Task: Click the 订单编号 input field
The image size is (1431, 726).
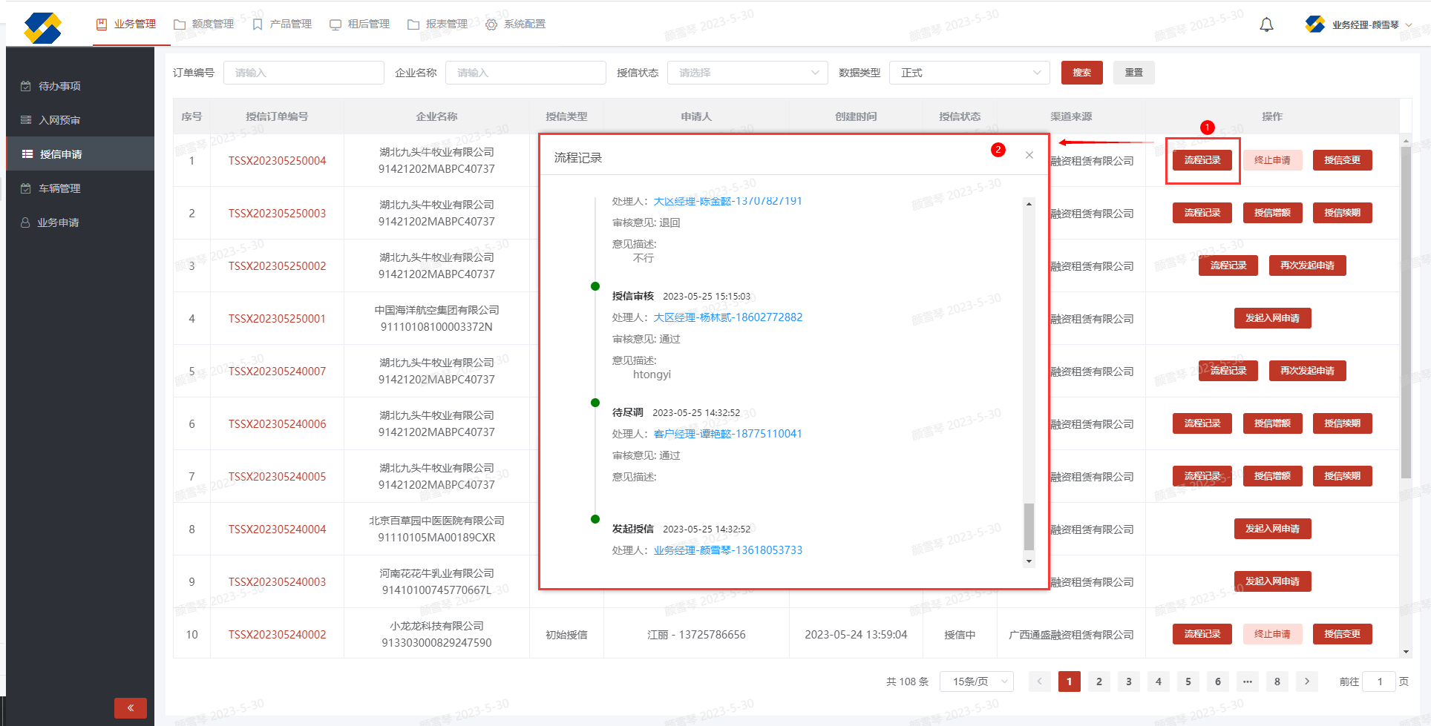Action: 304,73
